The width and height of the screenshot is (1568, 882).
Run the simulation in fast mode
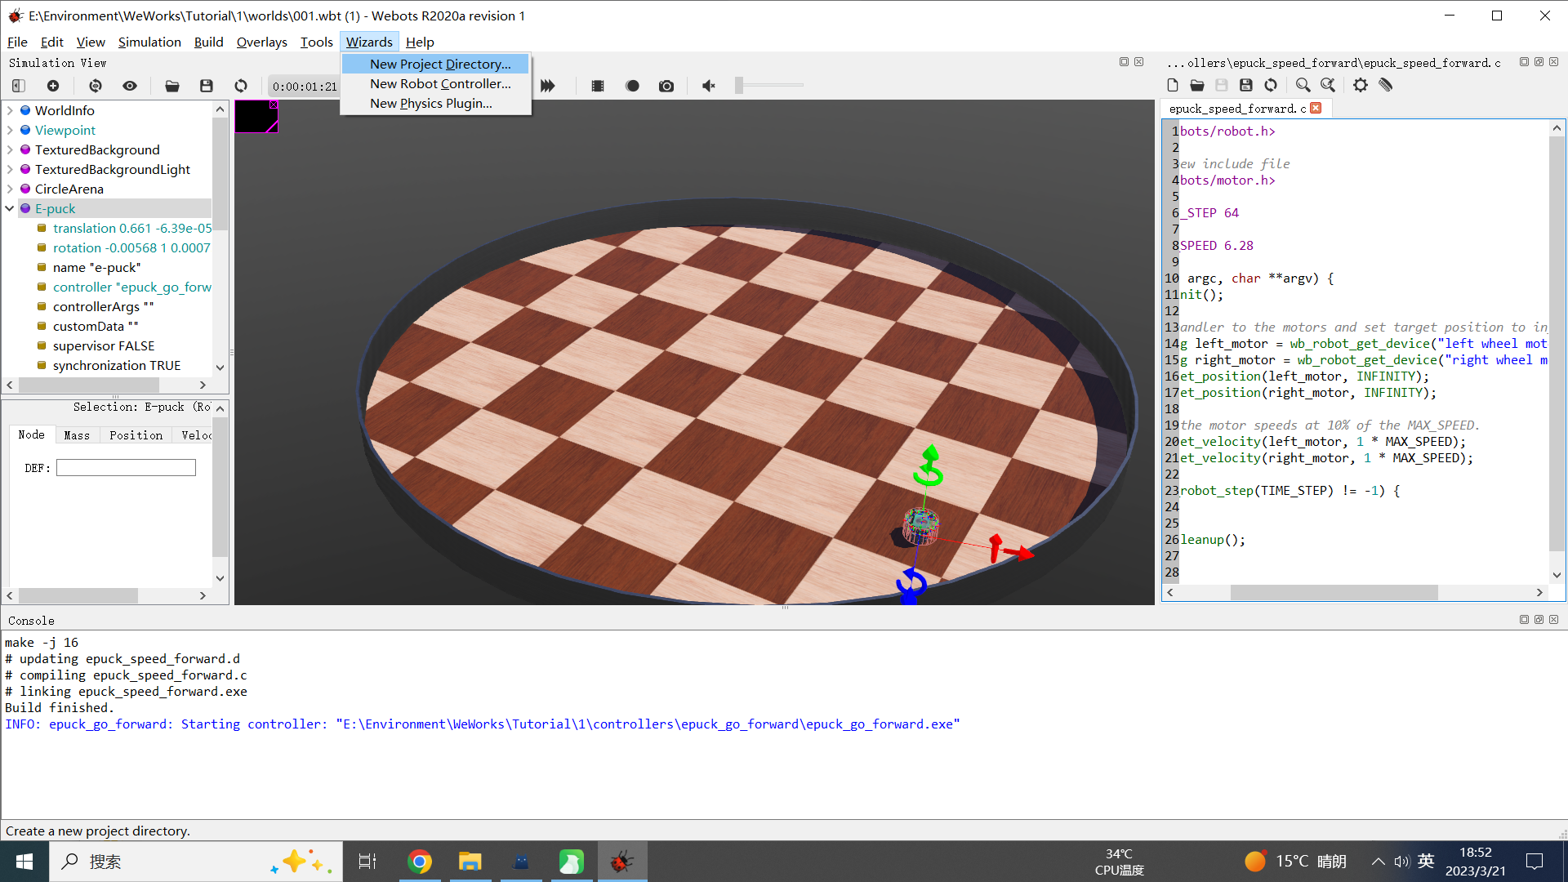pos(548,86)
